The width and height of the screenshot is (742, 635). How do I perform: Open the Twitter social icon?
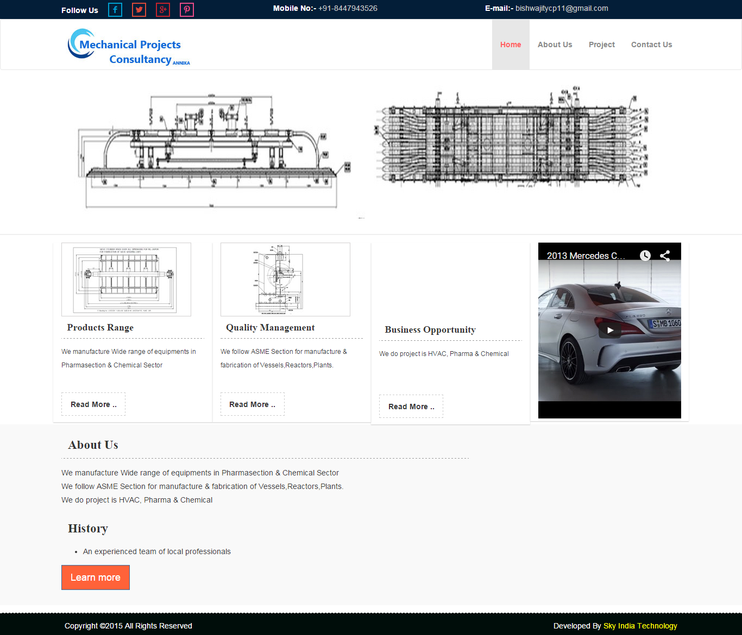pos(139,10)
